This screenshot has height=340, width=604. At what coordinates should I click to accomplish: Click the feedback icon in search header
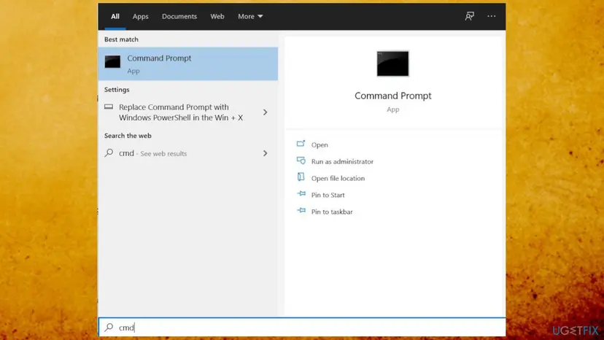469,16
